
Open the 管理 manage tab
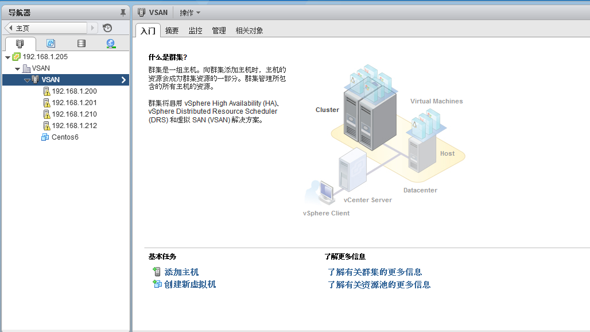(x=219, y=30)
